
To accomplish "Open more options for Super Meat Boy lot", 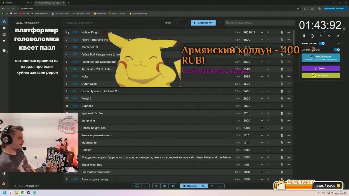I will 288,165.
